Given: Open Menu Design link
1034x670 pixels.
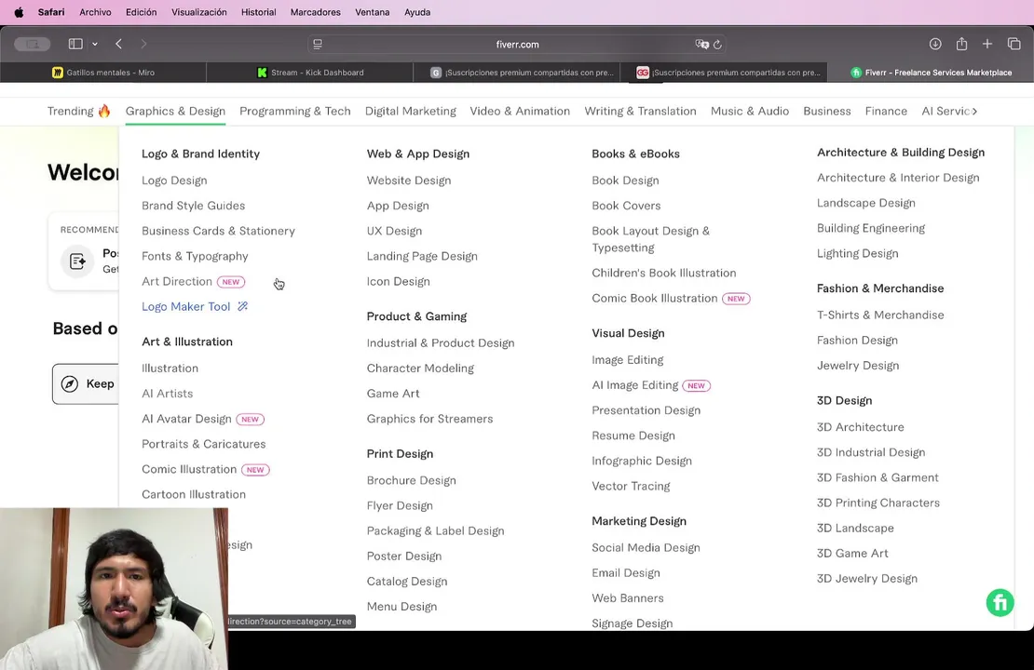Looking at the screenshot, I should (x=401, y=606).
